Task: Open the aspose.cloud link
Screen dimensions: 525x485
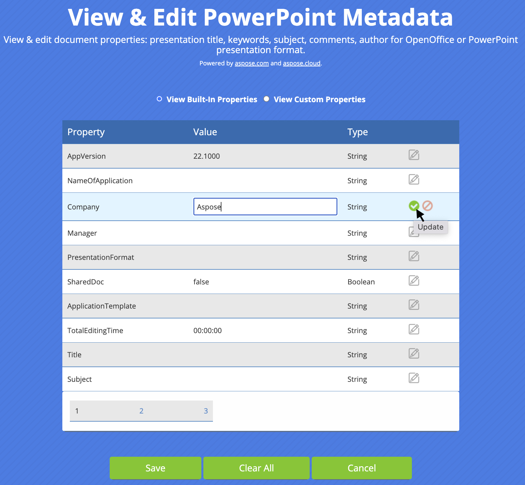Action: (302, 63)
